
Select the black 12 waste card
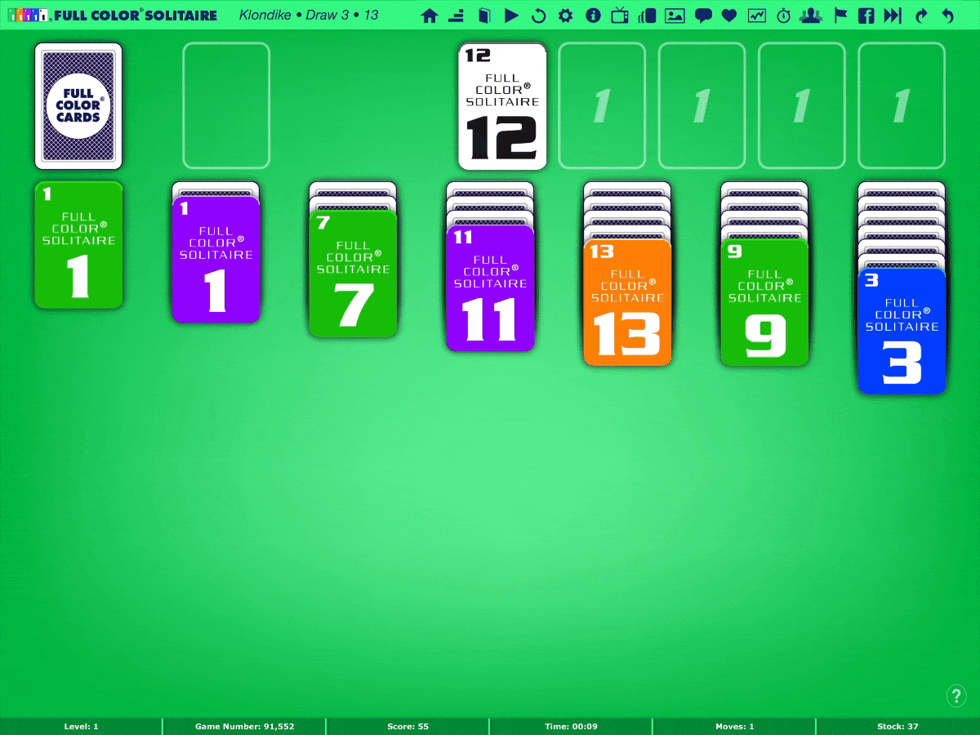coord(502,106)
